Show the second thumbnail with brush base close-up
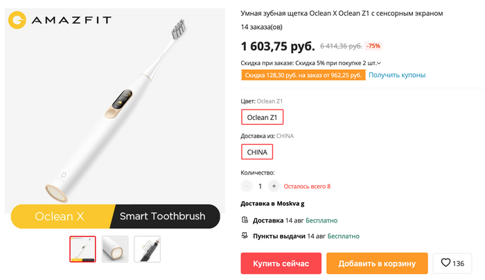The height and width of the screenshot is (280, 485). click(115, 249)
